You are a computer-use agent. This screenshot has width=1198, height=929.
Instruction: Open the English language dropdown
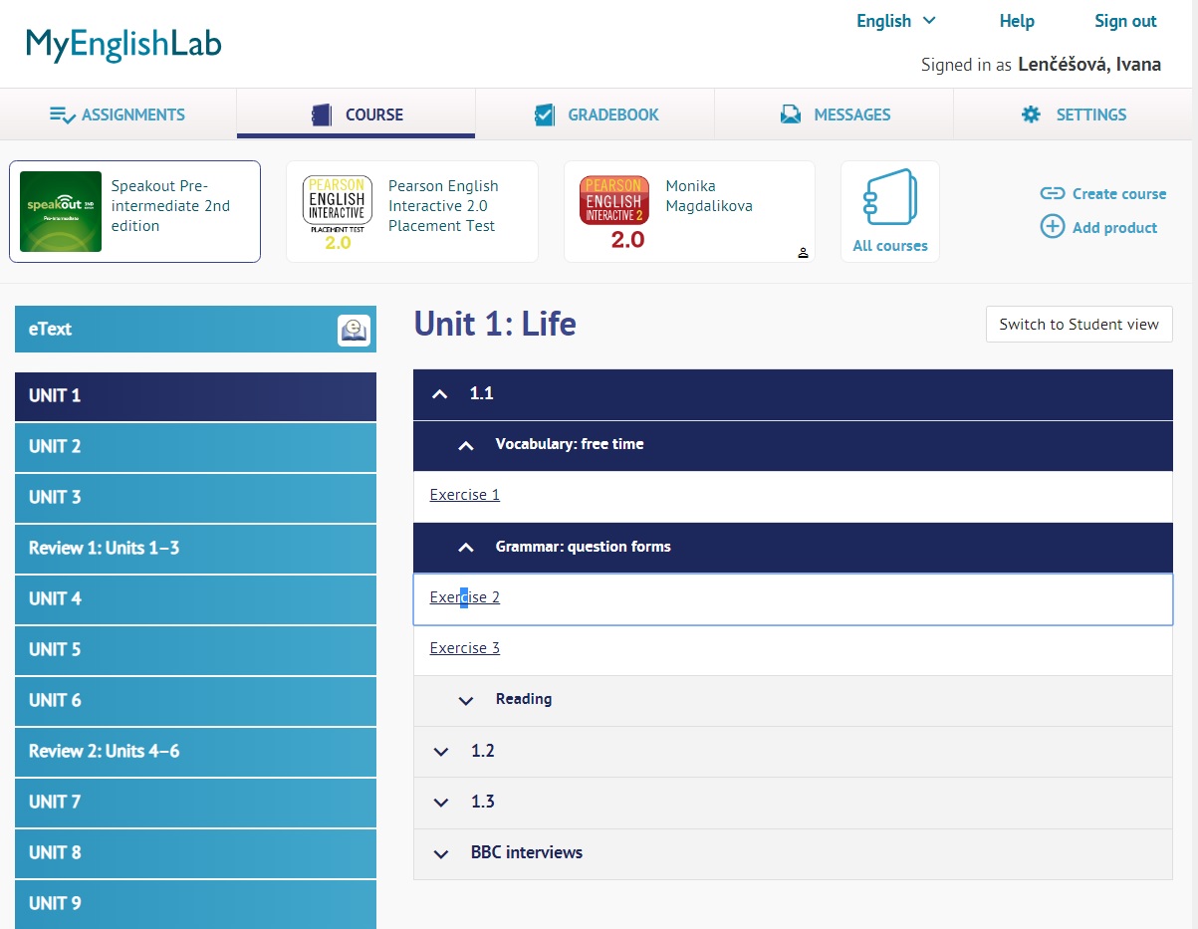click(896, 21)
